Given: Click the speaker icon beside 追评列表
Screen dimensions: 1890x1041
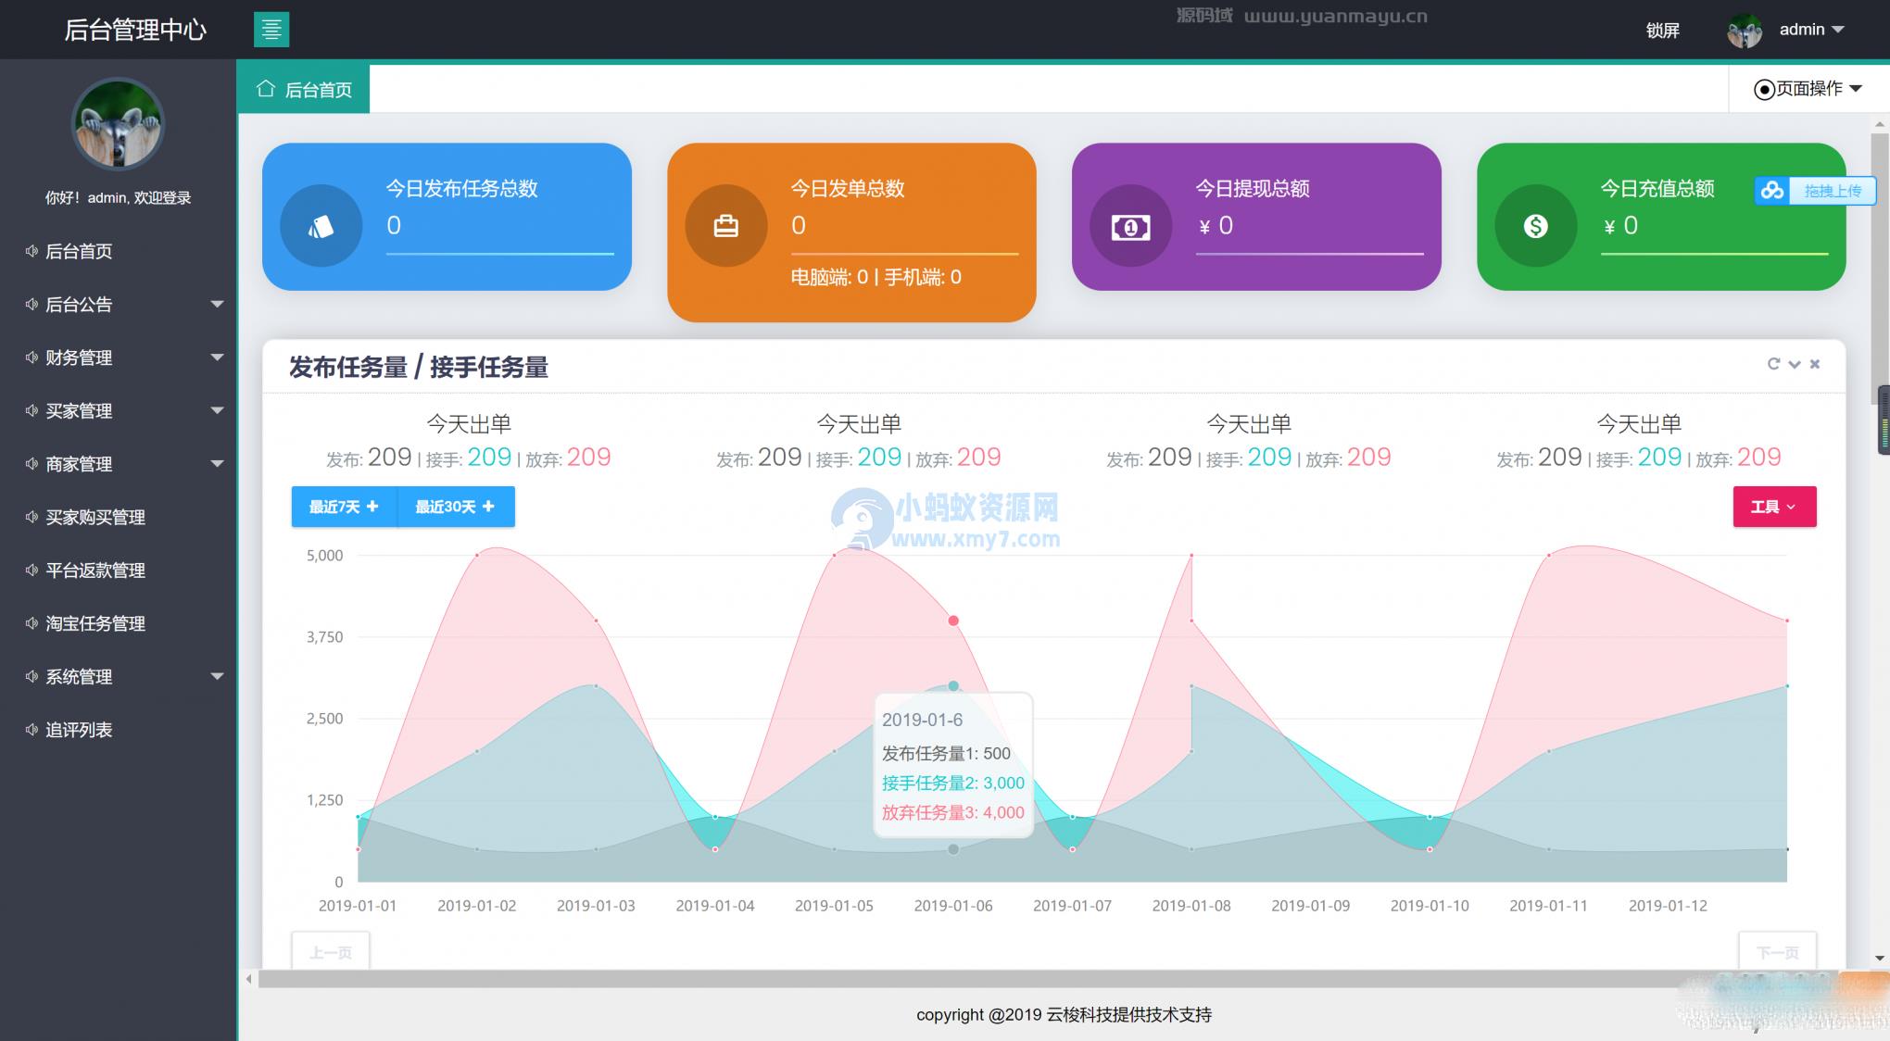Looking at the screenshot, I should 31,730.
